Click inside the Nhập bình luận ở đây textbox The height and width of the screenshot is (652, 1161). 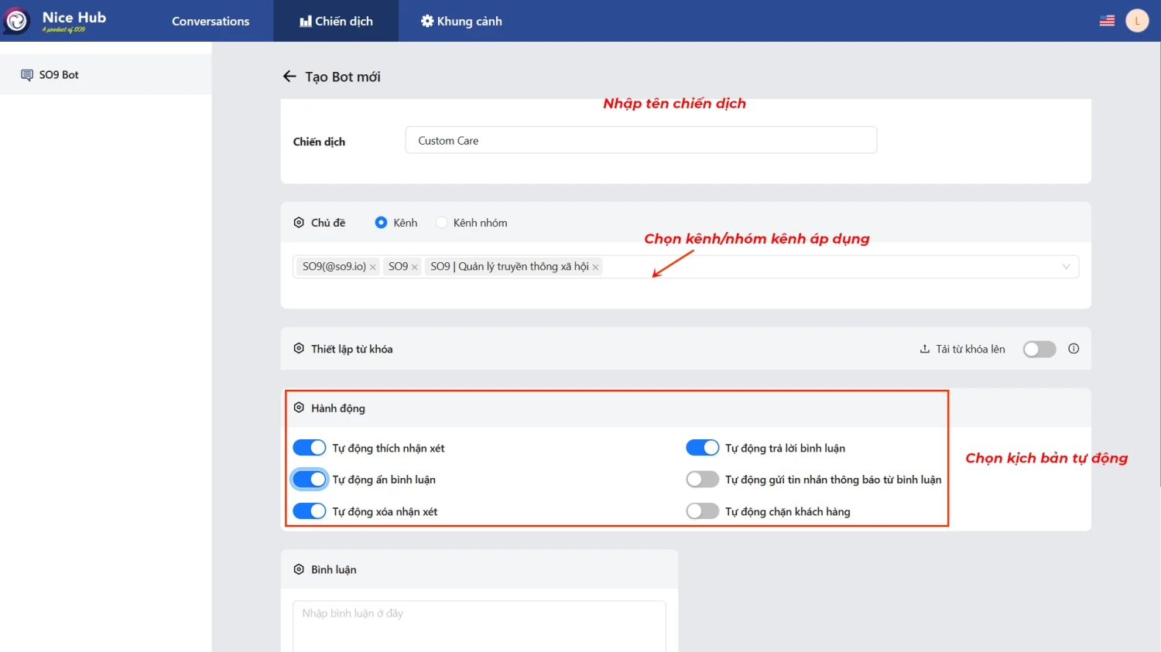[x=479, y=626]
